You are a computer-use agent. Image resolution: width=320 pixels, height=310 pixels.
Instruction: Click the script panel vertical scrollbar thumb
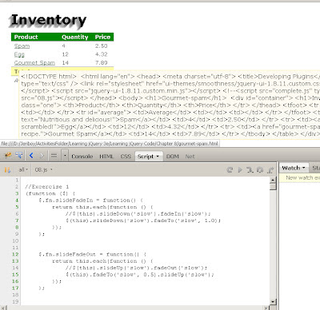coord(273,187)
